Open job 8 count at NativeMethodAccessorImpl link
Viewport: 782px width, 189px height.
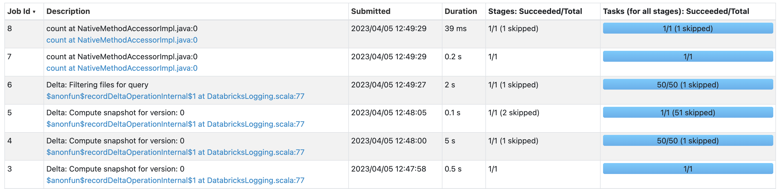pos(122,40)
